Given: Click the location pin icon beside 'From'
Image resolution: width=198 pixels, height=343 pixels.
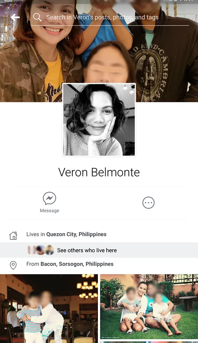Looking at the screenshot, I should click(13, 265).
